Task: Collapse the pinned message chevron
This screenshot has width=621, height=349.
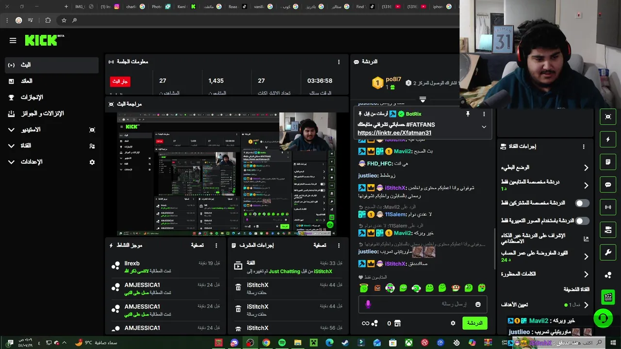Action: 484,127
